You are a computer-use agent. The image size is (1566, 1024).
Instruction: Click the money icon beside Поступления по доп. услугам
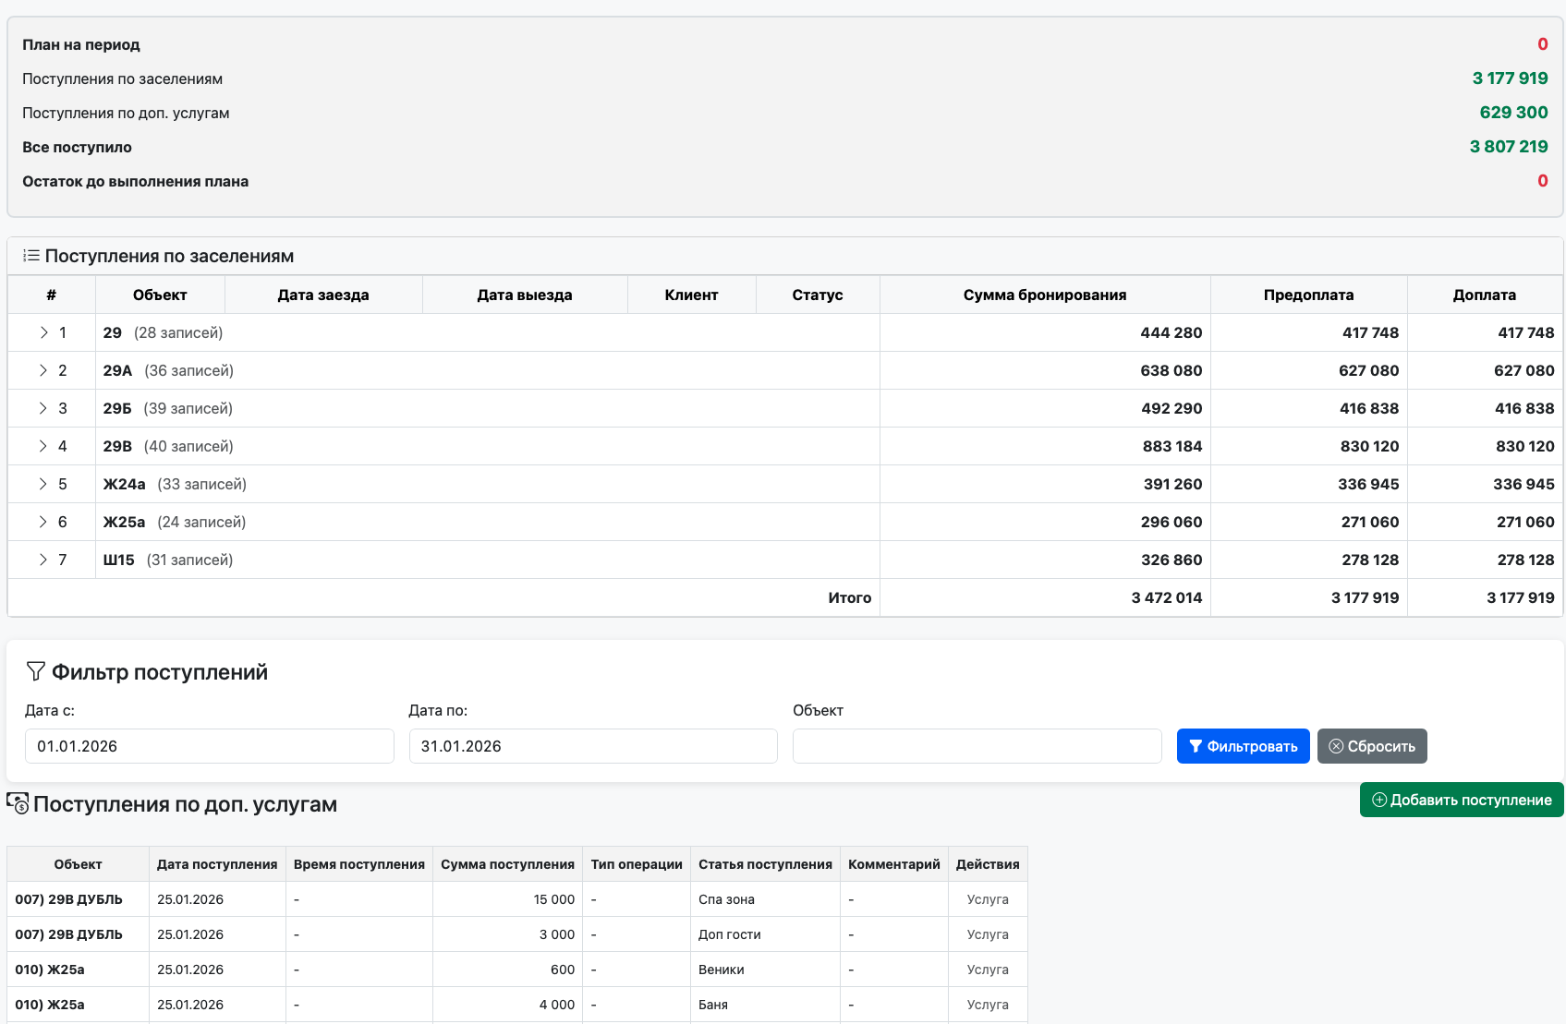coord(18,803)
